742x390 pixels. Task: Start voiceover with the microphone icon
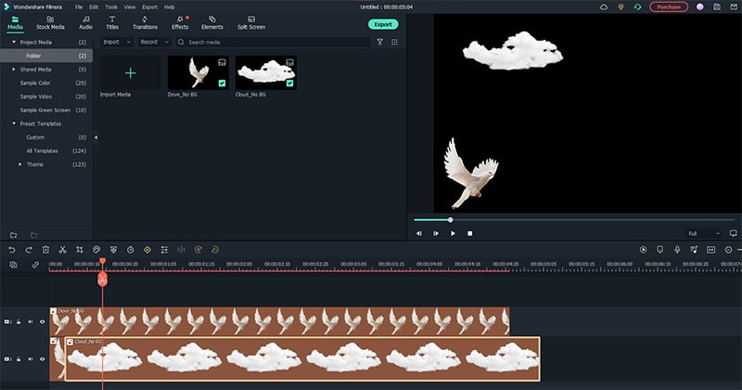tap(677, 250)
